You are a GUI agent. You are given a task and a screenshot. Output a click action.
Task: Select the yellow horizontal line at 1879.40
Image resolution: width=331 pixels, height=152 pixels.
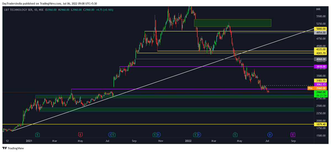click(x=158, y=124)
